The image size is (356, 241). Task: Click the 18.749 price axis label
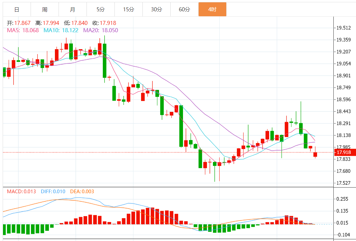point(343,87)
